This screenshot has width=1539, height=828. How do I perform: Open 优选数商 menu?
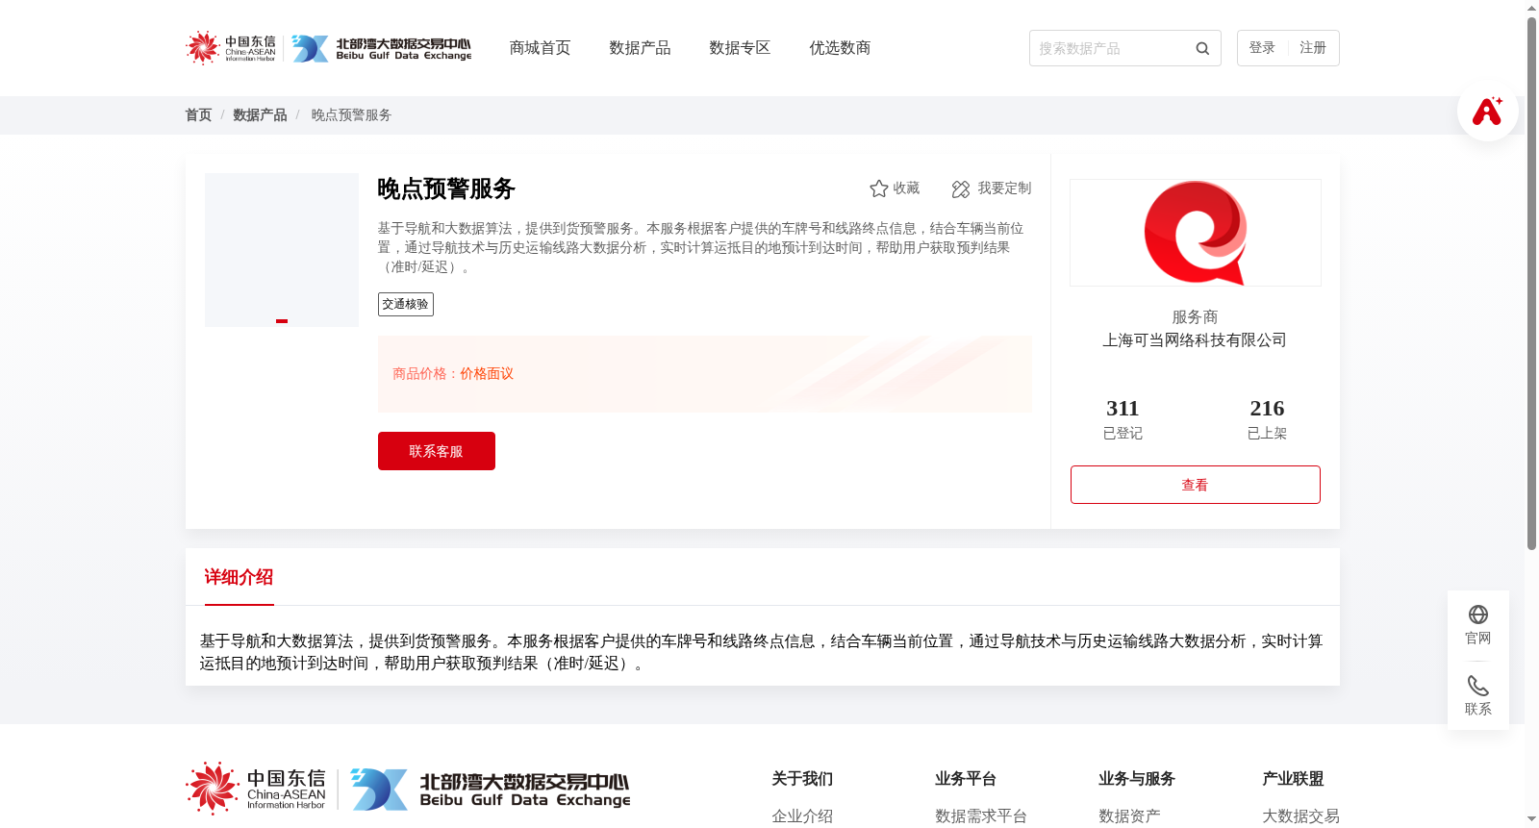840,48
